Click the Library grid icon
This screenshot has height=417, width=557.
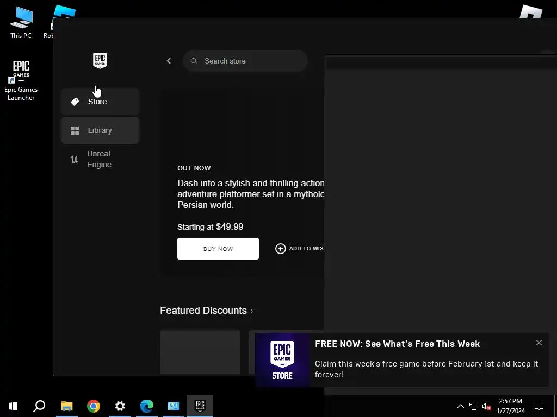click(75, 130)
